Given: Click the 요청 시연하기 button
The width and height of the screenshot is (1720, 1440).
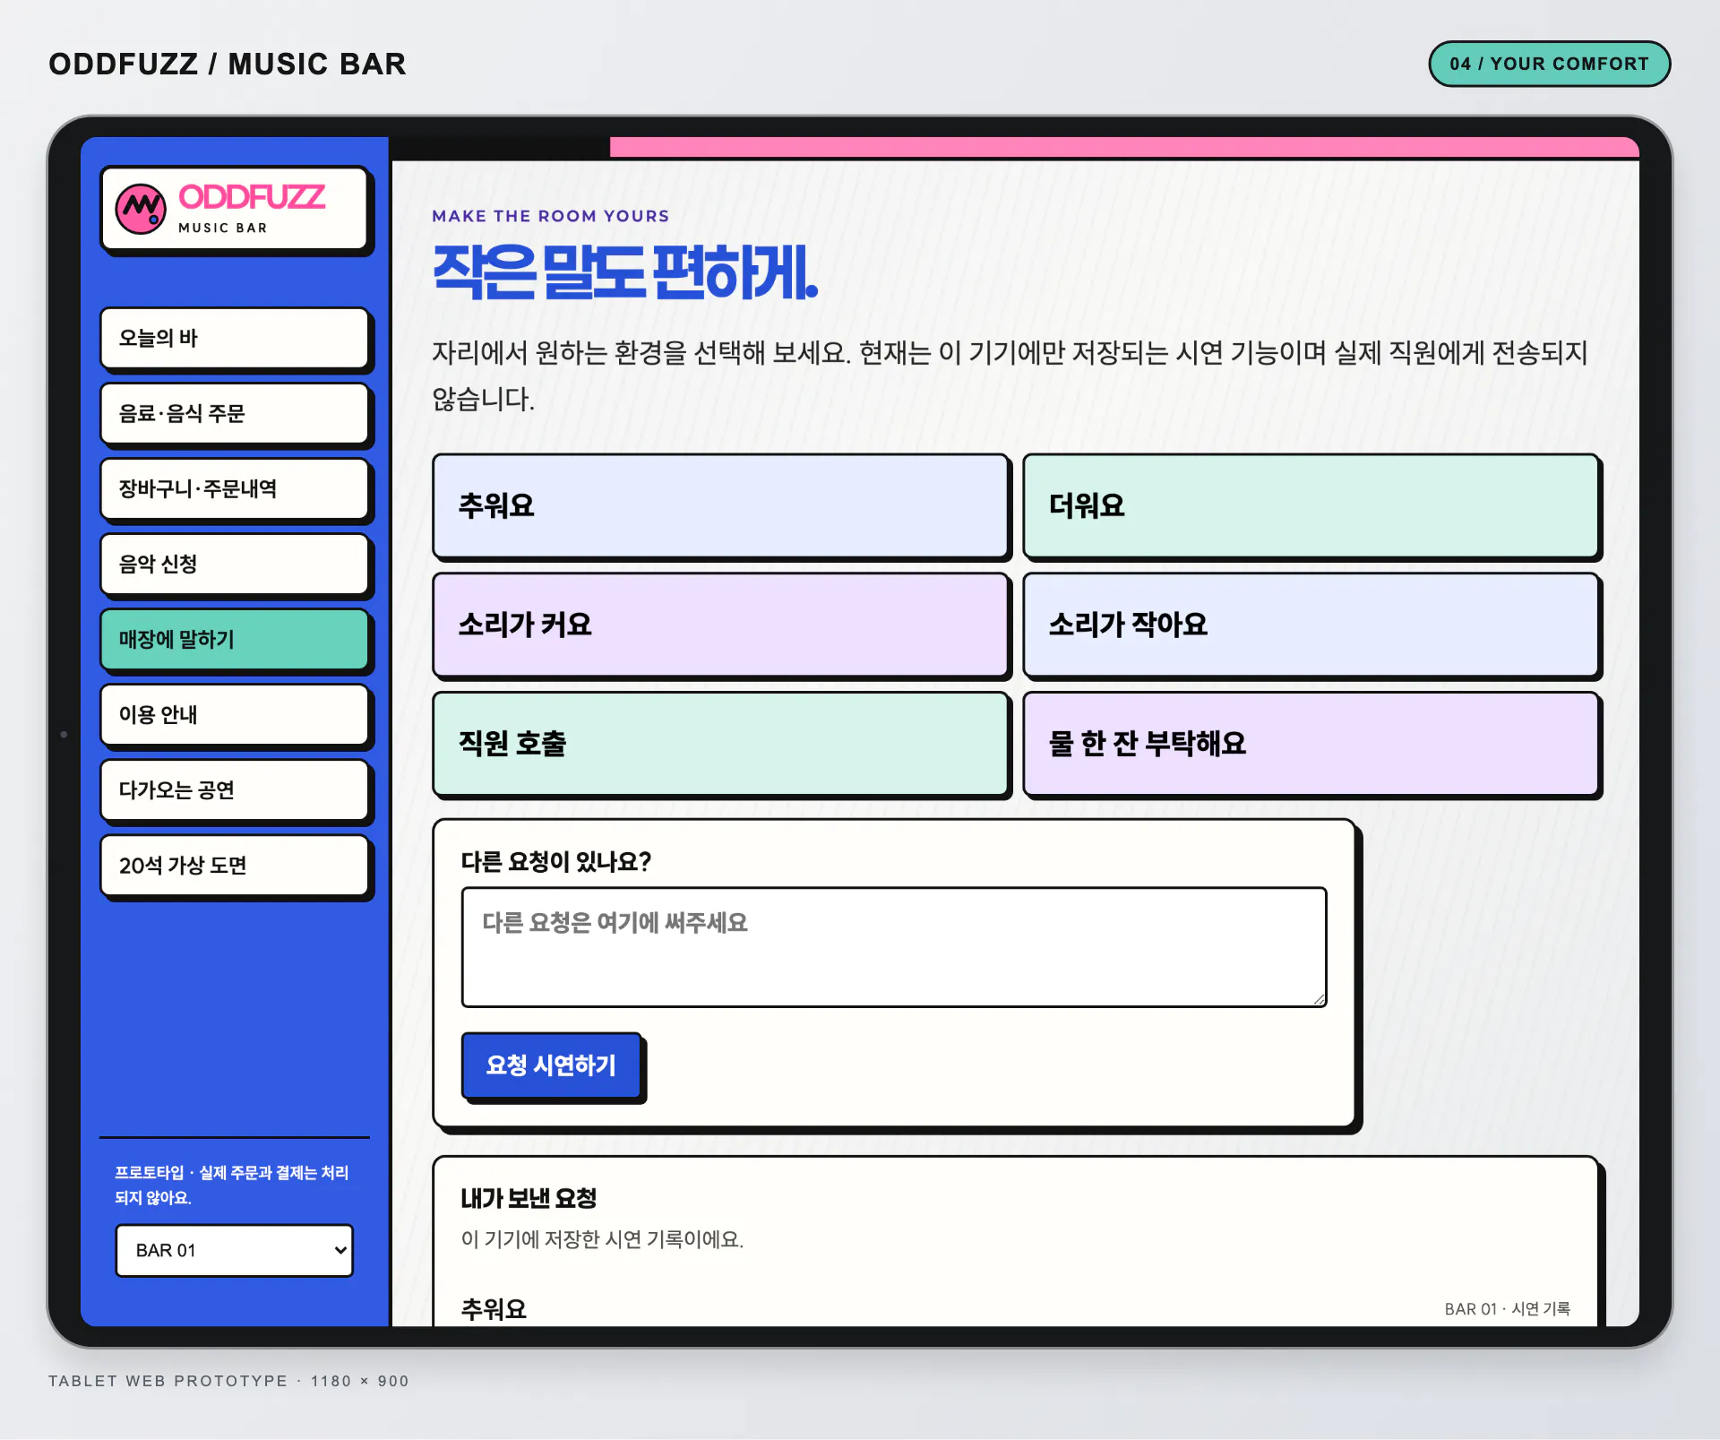Looking at the screenshot, I should [x=551, y=1065].
